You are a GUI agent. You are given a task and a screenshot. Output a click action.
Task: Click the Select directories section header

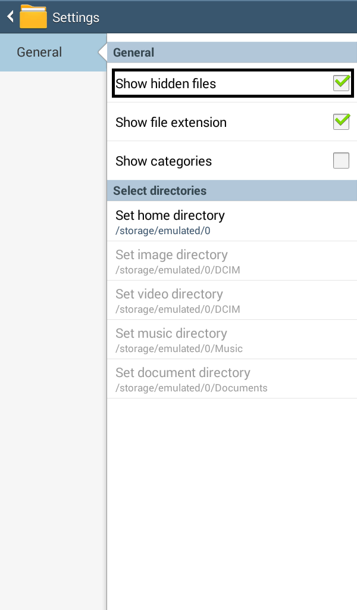click(159, 191)
